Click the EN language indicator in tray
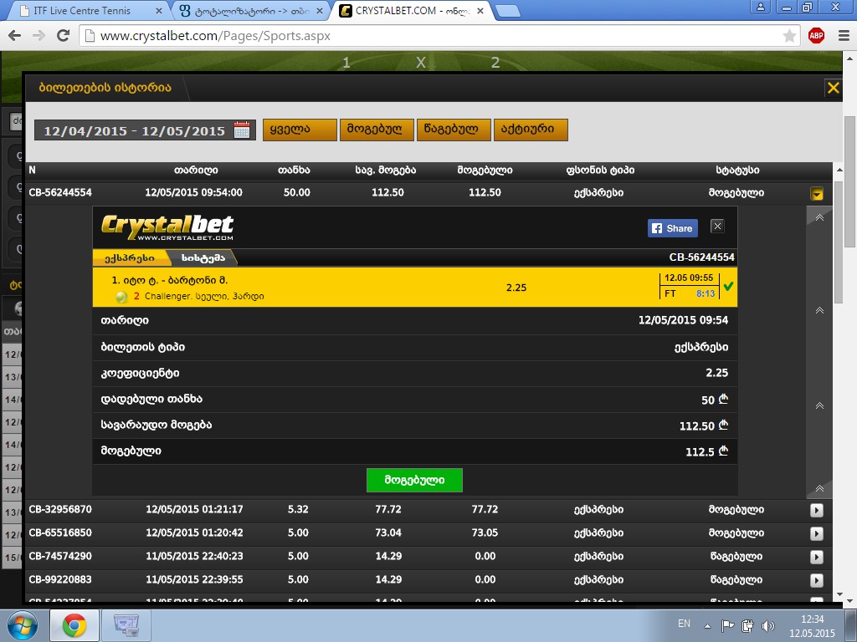 (x=684, y=624)
